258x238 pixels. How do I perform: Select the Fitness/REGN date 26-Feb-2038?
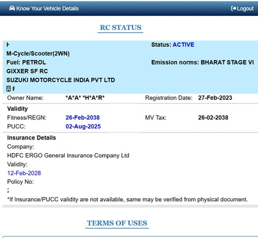pyautogui.click(x=83, y=118)
